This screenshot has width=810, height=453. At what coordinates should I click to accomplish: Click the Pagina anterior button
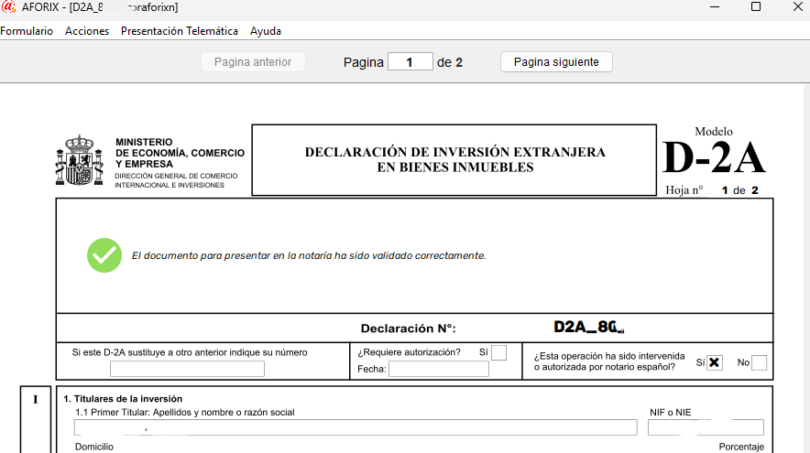coord(253,62)
